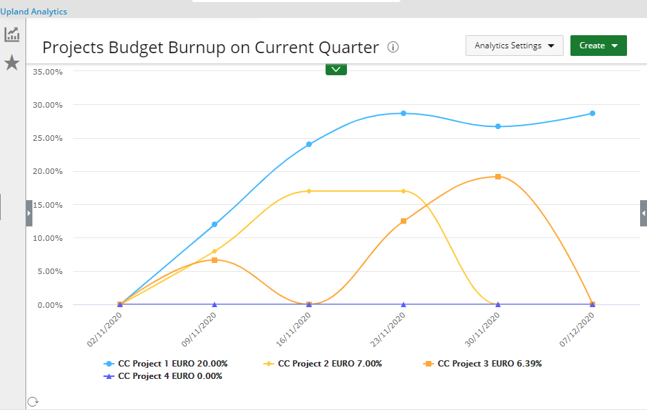This screenshot has height=410, width=647.
Task: Click the Projects Budget Burnup title text
Action: pos(210,47)
